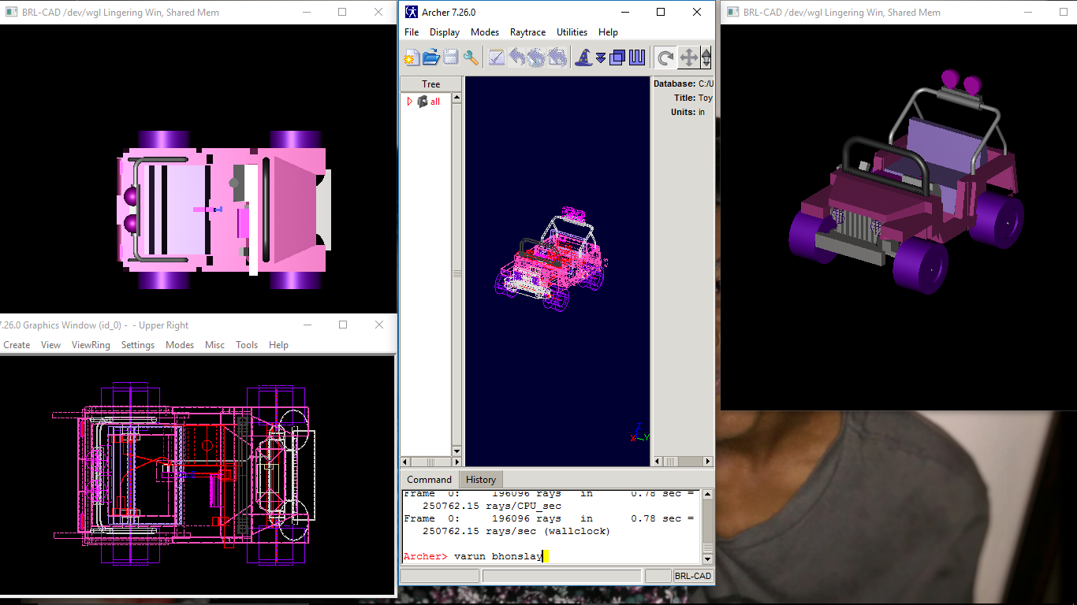Click the overlapping squares icon in Archer toolbar
This screenshot has height=605, width=1077.
click(x=617, y=58)
